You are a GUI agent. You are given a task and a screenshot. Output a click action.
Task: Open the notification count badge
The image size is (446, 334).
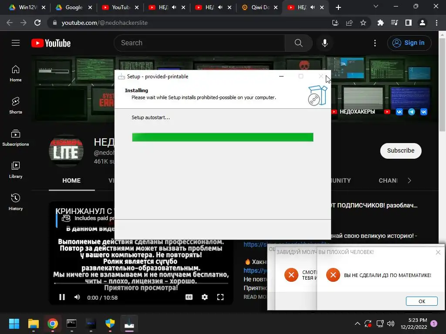click(x=434, y=324)
